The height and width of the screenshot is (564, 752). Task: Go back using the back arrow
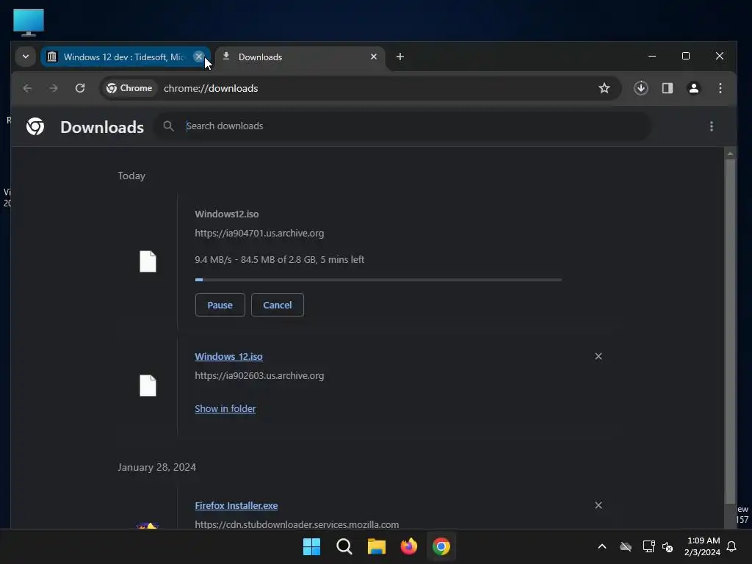point(27,88)
